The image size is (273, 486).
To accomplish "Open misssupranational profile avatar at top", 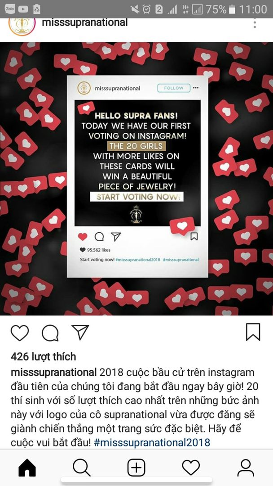I will pyautogui.click(x=22, y=26).
